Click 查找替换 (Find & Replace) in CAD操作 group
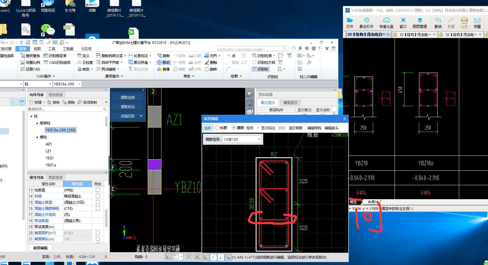The height and width of the screenshot is (265, 488). click(30, 56)
